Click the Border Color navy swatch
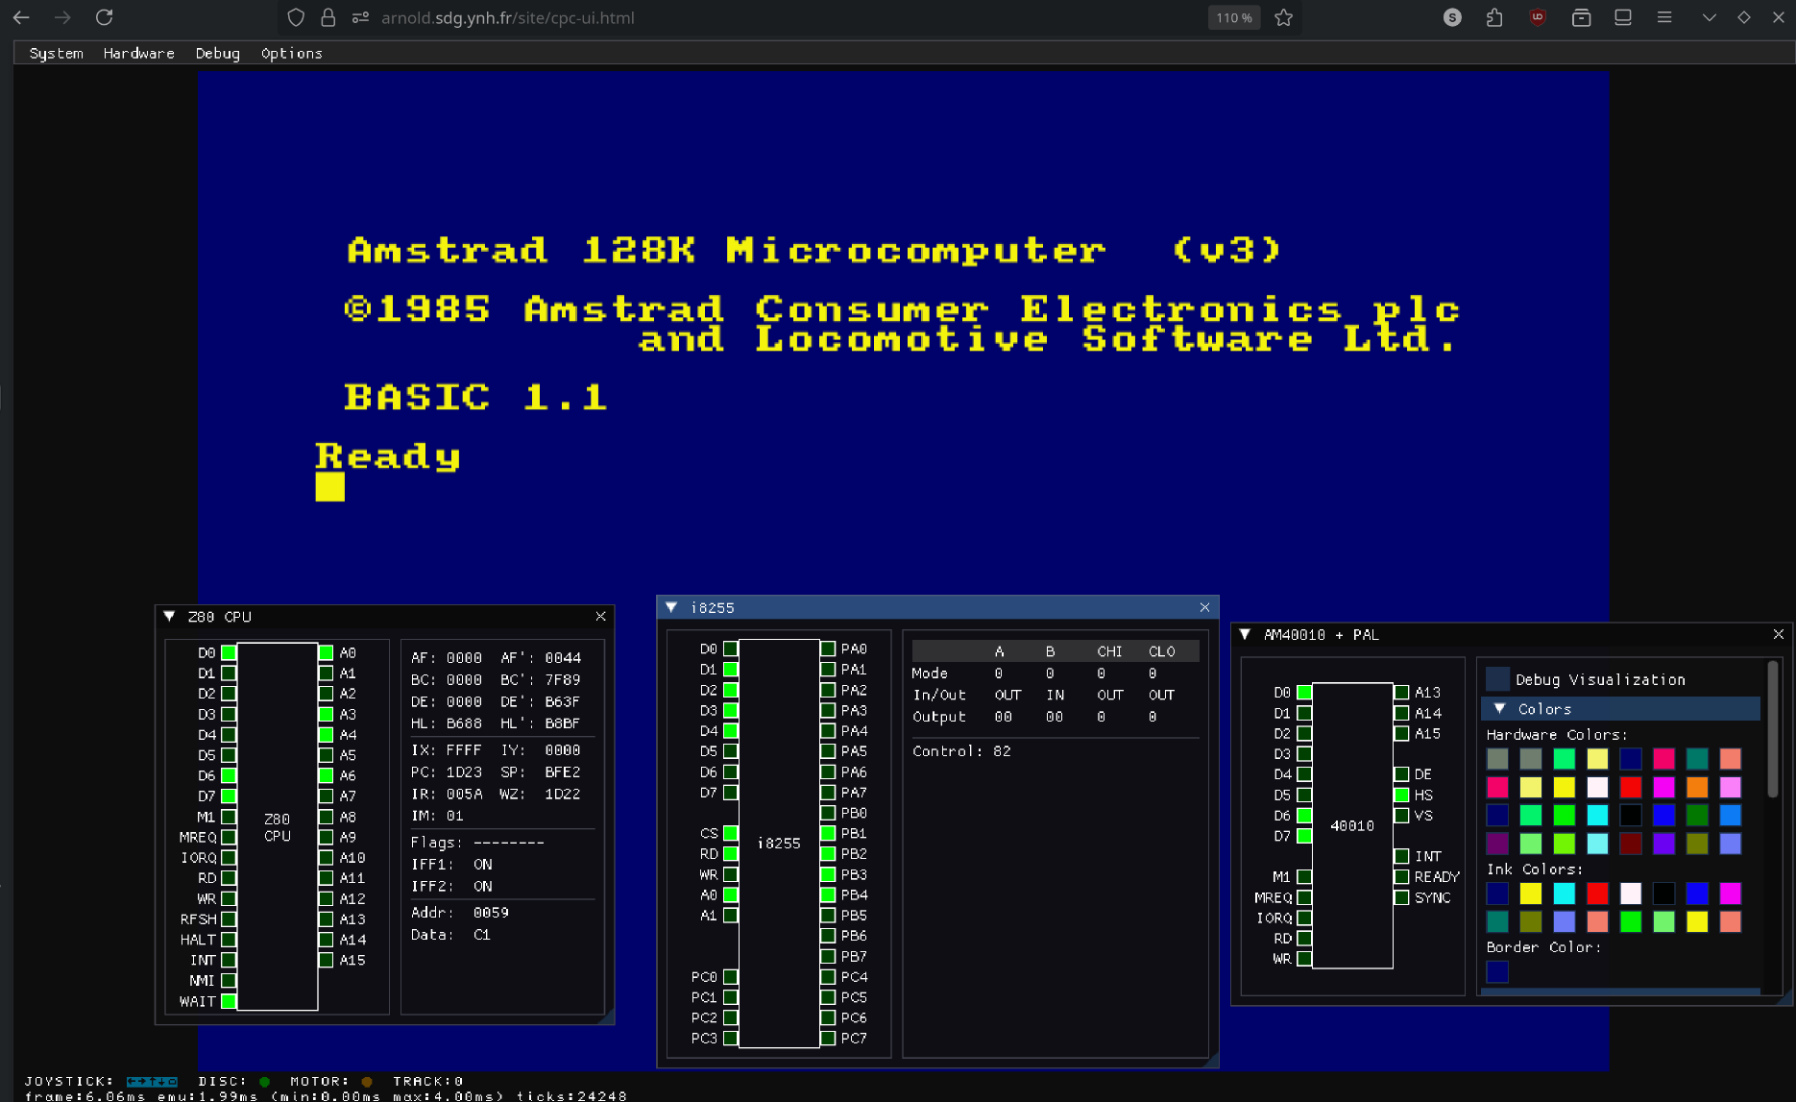Viewport: 1796px width, 1102px height. (x=1497, y=972)
